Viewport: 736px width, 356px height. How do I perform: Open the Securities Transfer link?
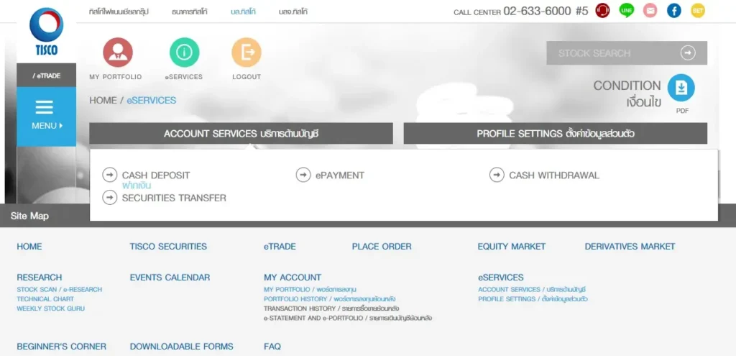(174, 198)
